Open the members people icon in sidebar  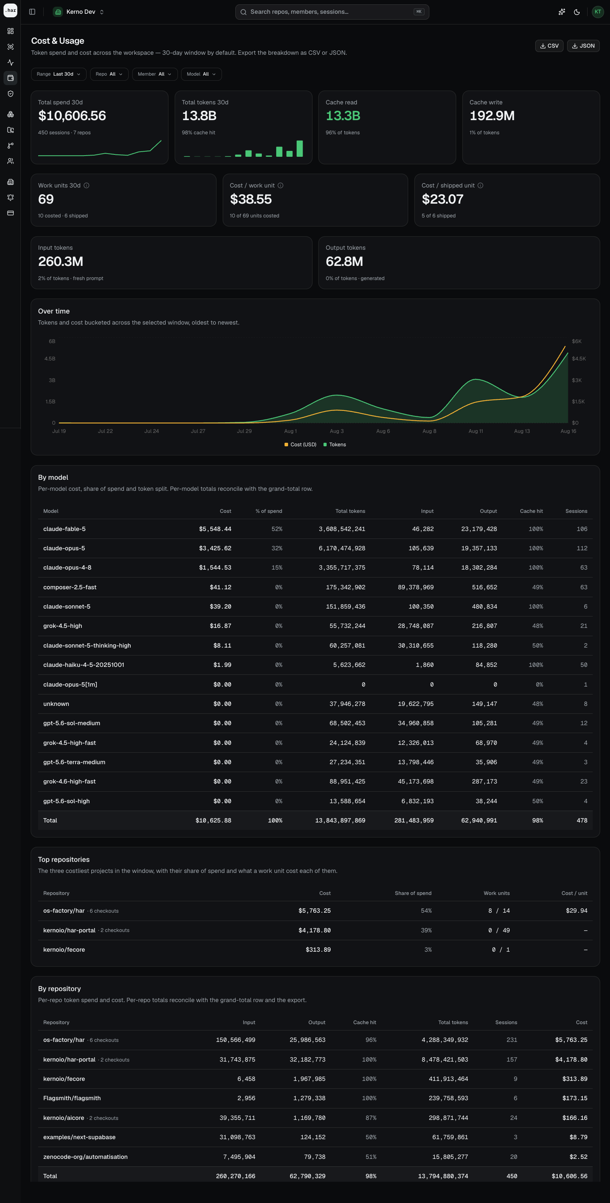[10, 161]
